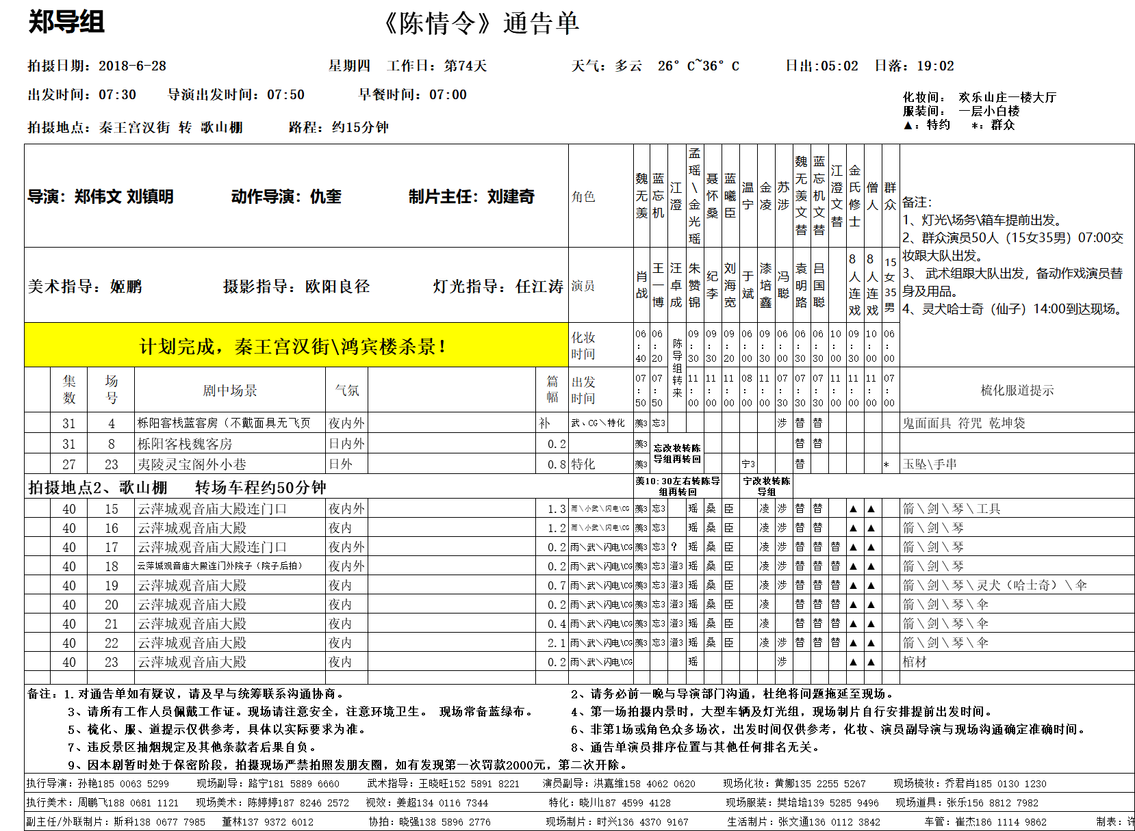Screen dimensions: 1135x831
Task: Select the sunset time 日落：19:02
Action: (915, 66)
